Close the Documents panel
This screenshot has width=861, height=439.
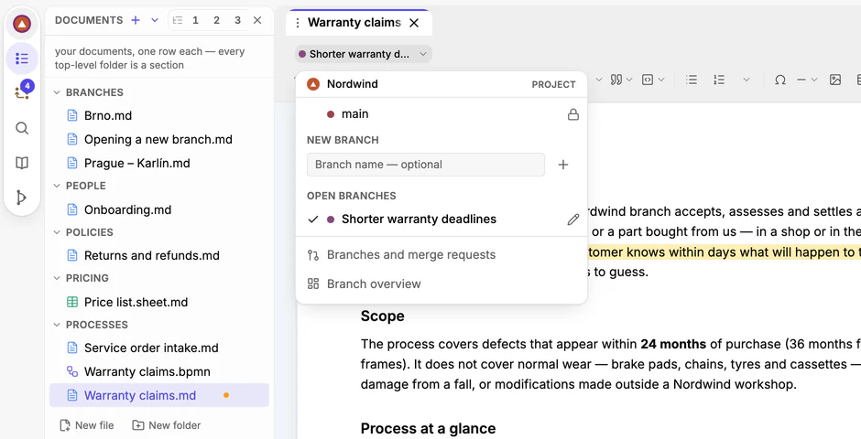tap(257, 20)
